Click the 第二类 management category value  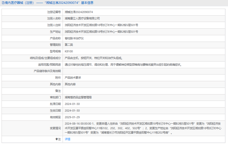coord(69,45)
